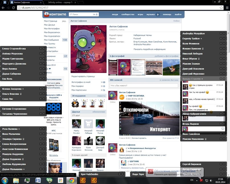Close the Ксюша Захарова chat tab
The height and width of the screenshot is (184, 230).
pyautogui.click(x=44, y=89)
